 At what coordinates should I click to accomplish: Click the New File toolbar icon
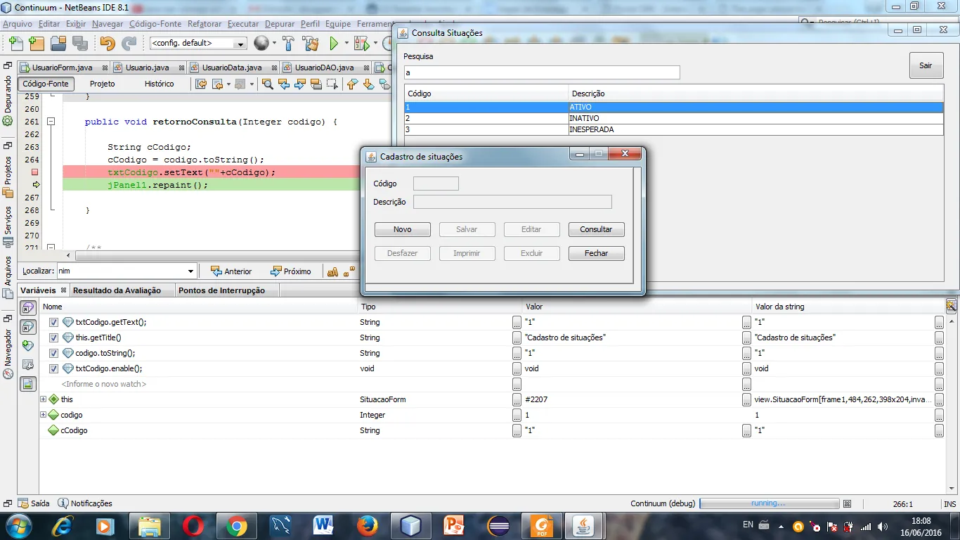[15, 44]
